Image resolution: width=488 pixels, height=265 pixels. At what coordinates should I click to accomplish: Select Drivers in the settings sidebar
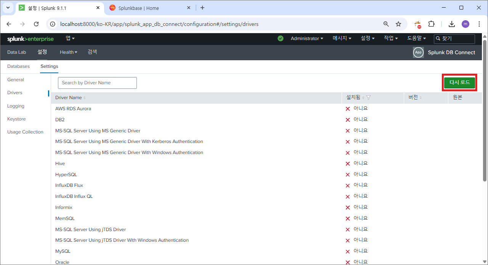click(15, 93)
